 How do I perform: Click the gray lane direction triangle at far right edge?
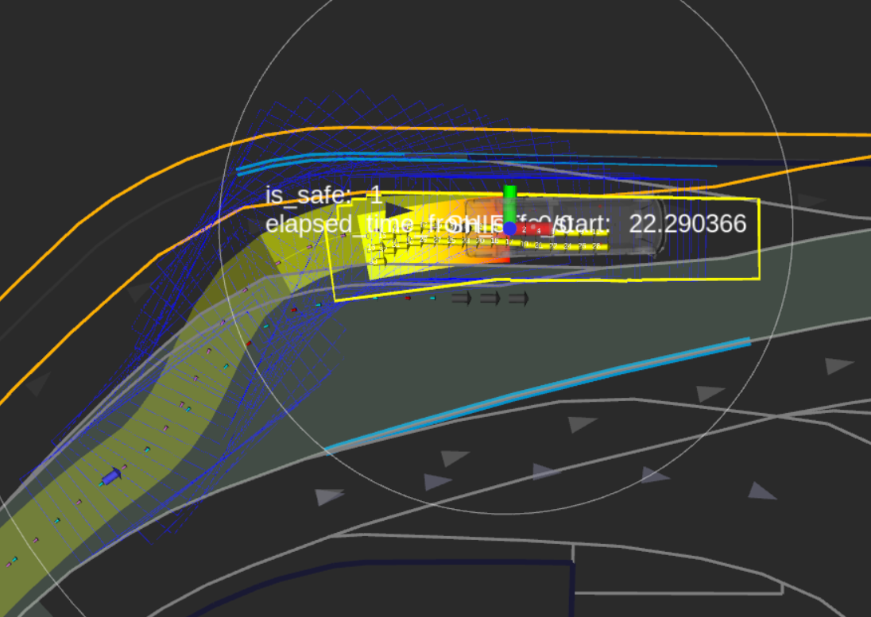click(x=839, y=366)
